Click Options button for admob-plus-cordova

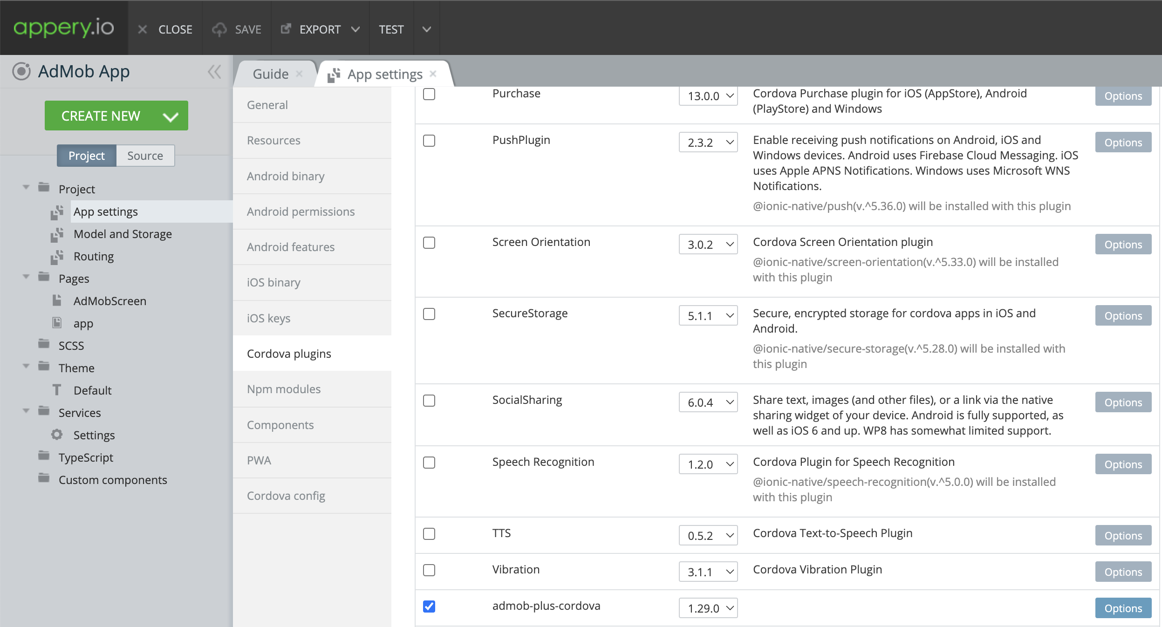tap(1123, 608)
